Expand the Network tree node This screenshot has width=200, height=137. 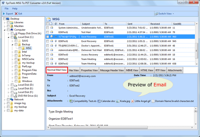click(5, 100)
